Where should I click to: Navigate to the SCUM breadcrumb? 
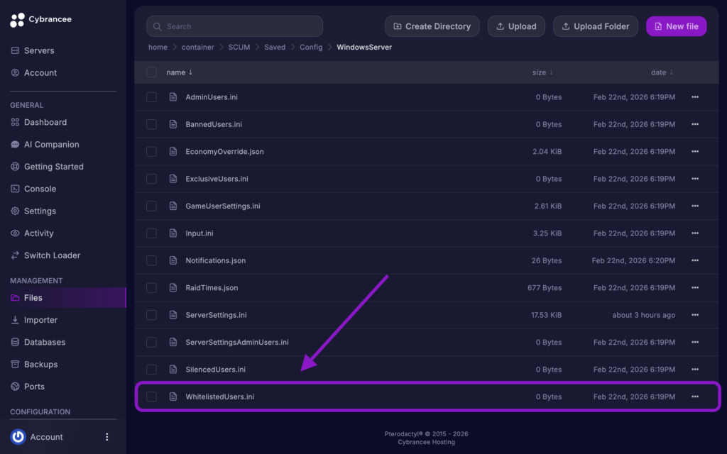click(239, 47)
